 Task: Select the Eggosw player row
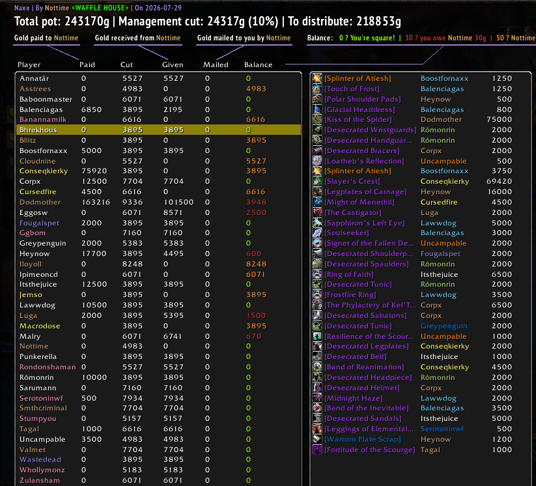pos(159,212)
